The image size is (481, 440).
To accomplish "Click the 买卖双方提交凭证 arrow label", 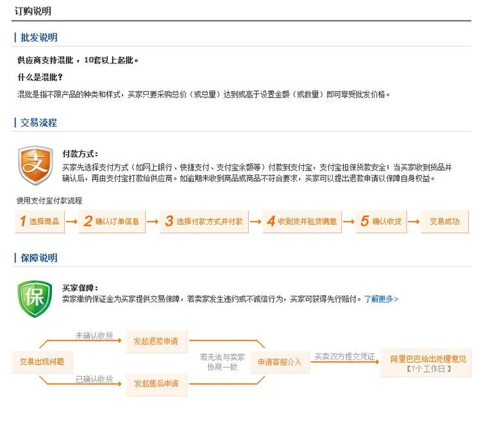I will click(344, 357).
